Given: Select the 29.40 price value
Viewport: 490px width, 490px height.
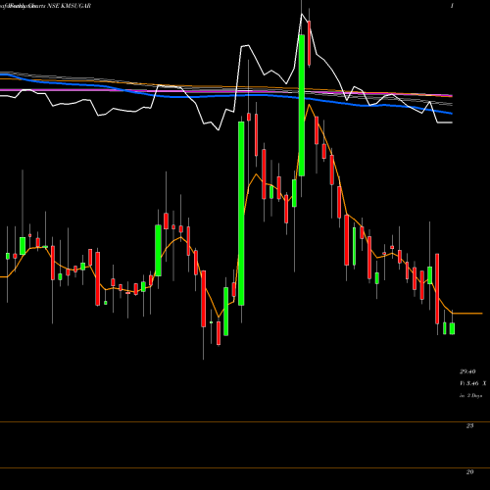Looking at the screenshot, I should (467, 371).
